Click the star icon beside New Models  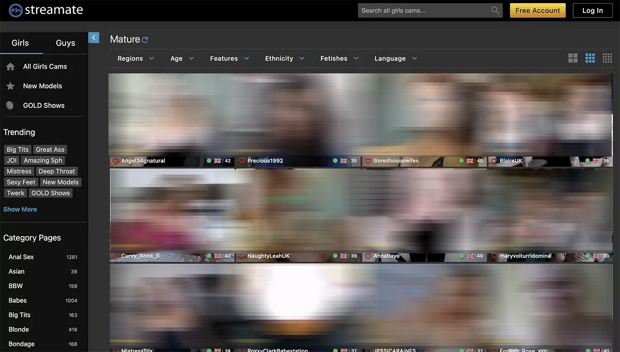(x=10, y=86)
